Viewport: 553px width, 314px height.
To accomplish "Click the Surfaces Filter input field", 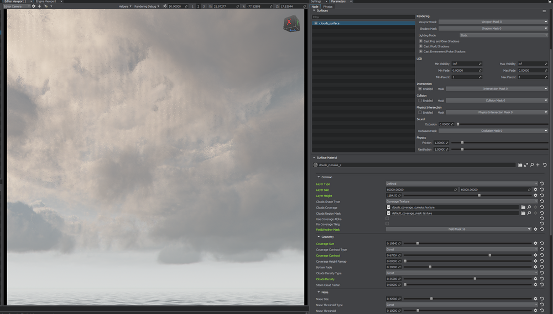I will [x=363, y=17].
